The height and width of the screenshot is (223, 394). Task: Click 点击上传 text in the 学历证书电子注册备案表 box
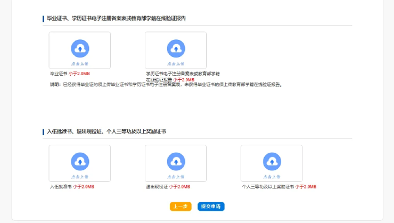[x=176, y=63]
